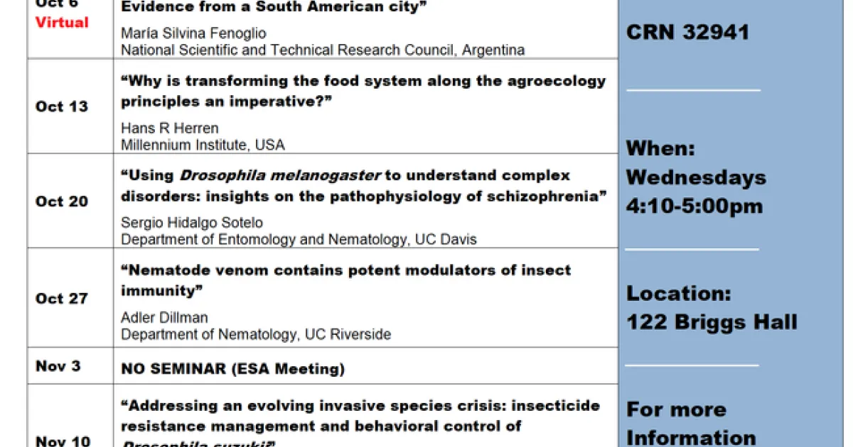Click the Wednesdays 4:10-5:00pm time text
Screen dimensions: 853x447
[696, 192]
